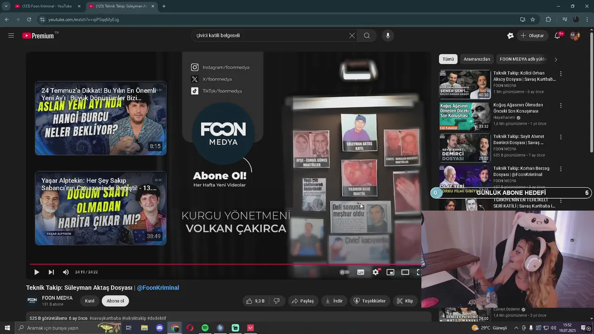
Task: Open Spotify from the taskbar
Action: click(205, 328)
